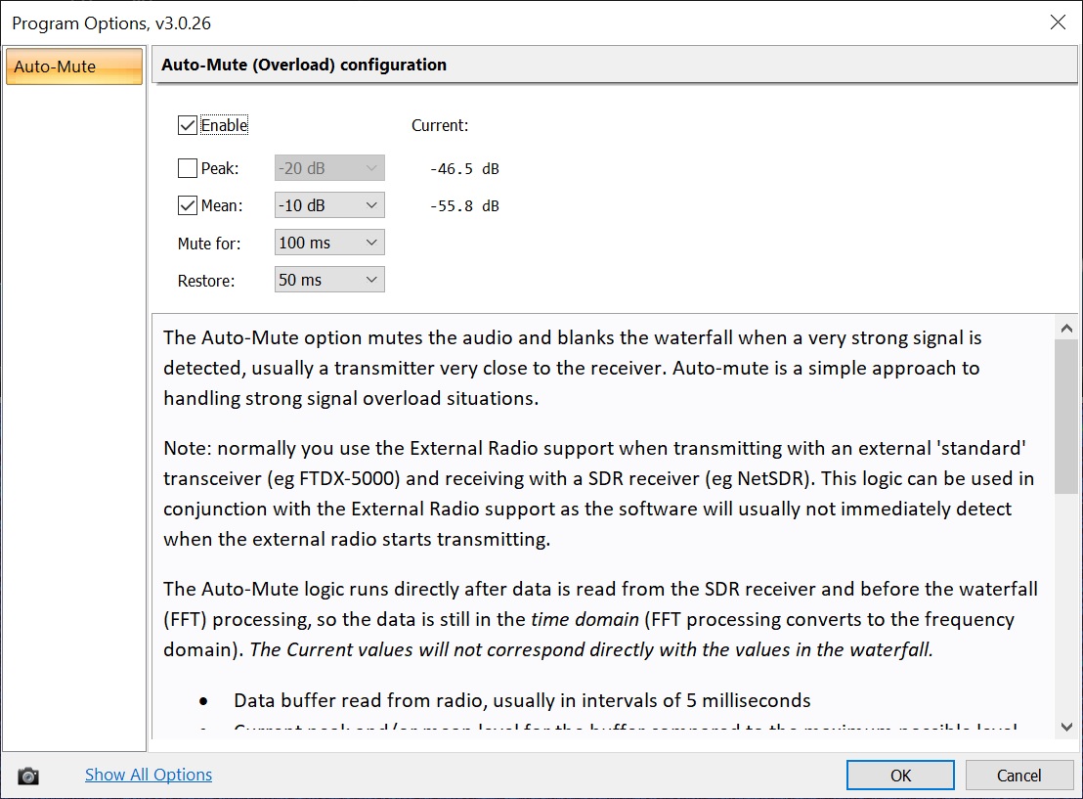The image size is (1083, 799).
Task: Open the Restore time dropdown
Action: tap(329, 280)
